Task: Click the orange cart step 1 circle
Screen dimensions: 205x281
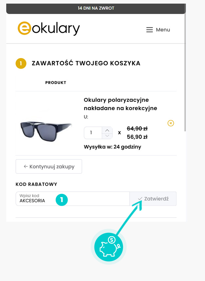Action: click(21, 64)
